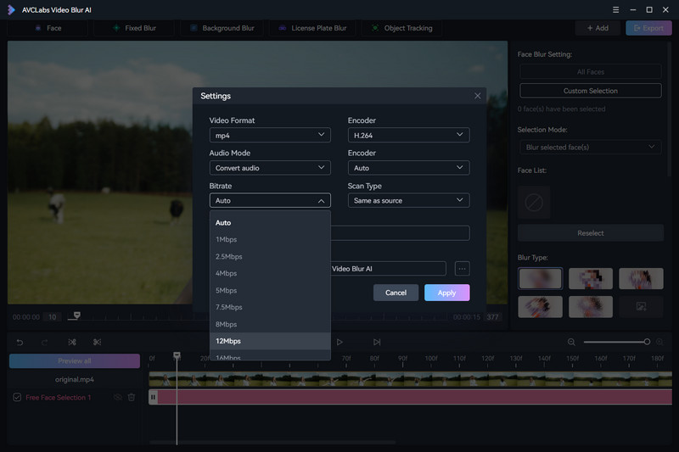Switch to the Background Blur tab
The height and width of the screenshot is (452, 679).
click(222, 28)
